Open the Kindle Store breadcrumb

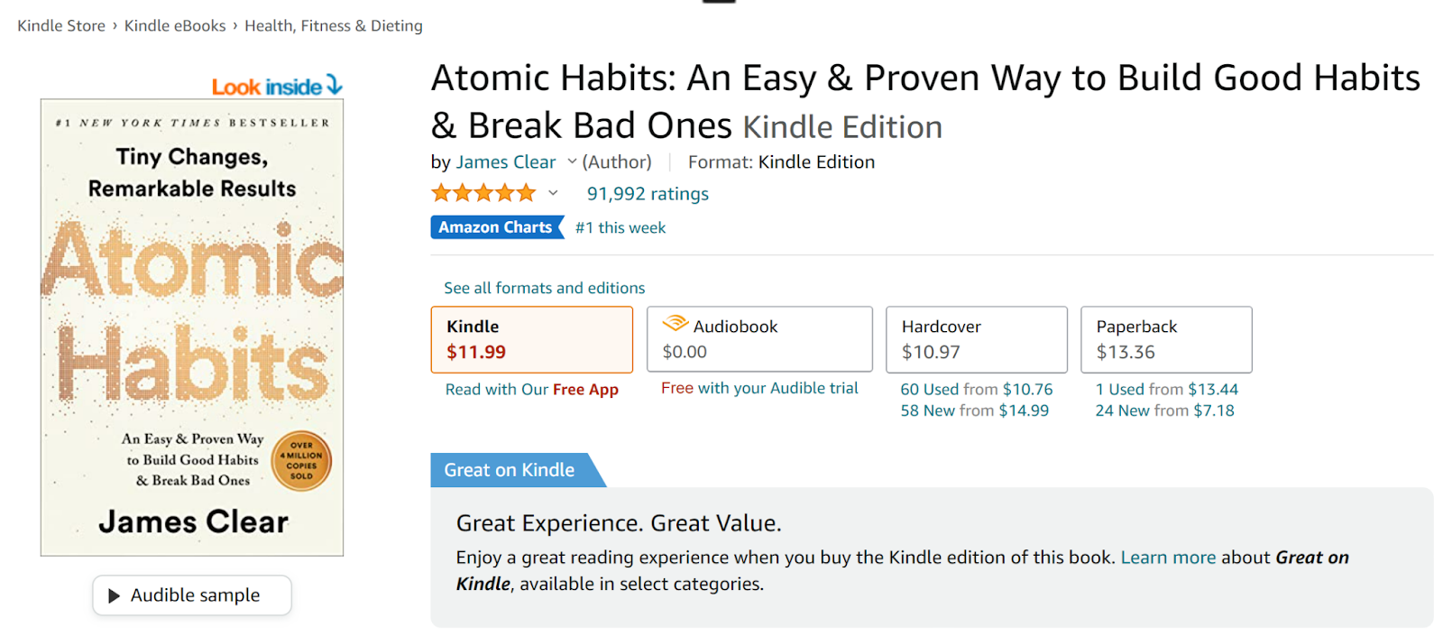61,26
